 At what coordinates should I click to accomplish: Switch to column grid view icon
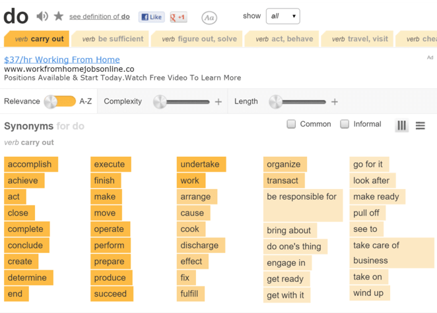click(401, 125)
